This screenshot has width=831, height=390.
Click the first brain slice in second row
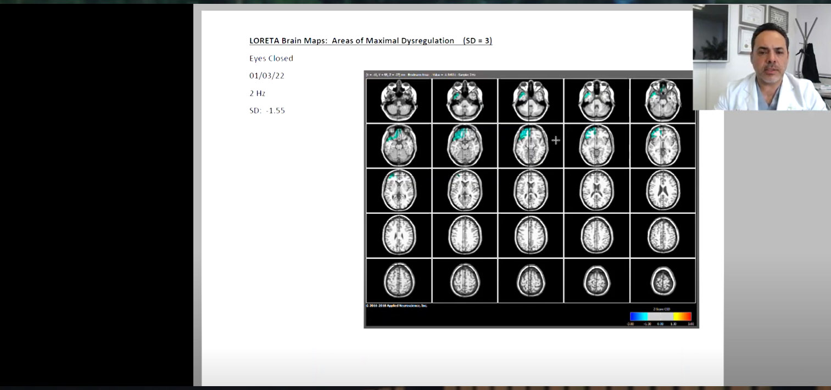click(399, 146)
